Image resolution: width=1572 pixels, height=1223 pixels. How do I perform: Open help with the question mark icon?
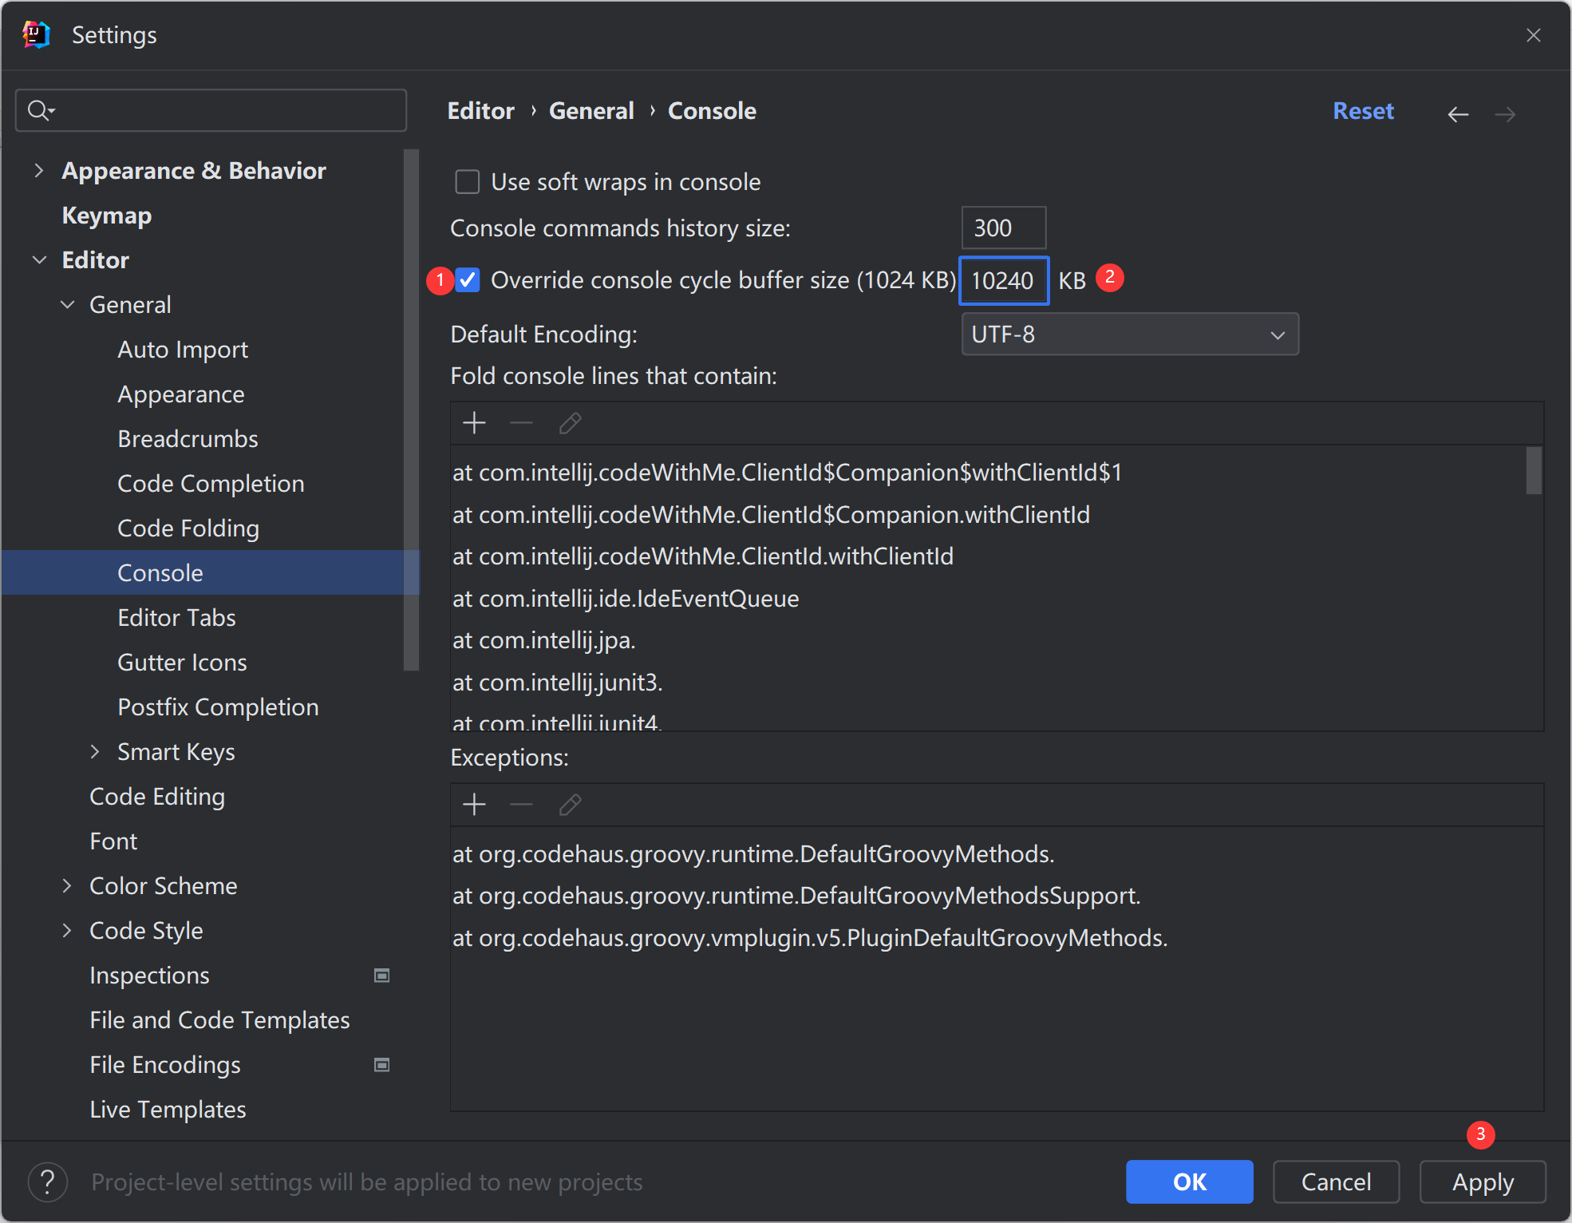coord(48,1181)
